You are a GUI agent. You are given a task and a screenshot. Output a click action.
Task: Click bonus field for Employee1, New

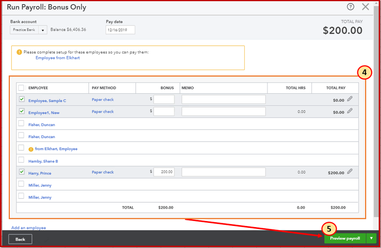tap(164, 112)
